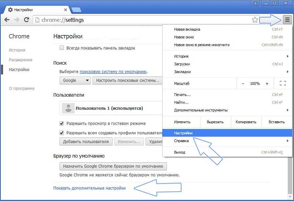
Task: Choose Найти... in the menu
Action: click(x=227, y=102)
